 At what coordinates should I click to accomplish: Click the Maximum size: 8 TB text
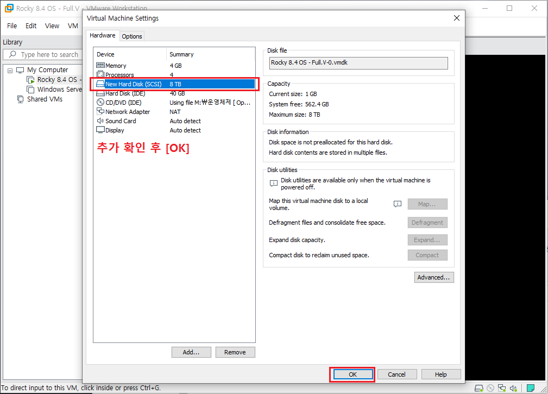click(294, 115)
